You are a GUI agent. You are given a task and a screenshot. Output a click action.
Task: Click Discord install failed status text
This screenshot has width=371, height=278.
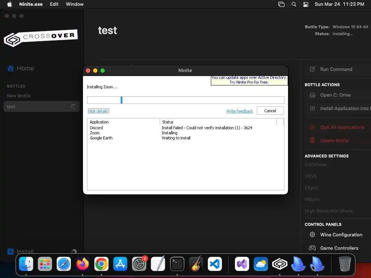pos(207,128)
